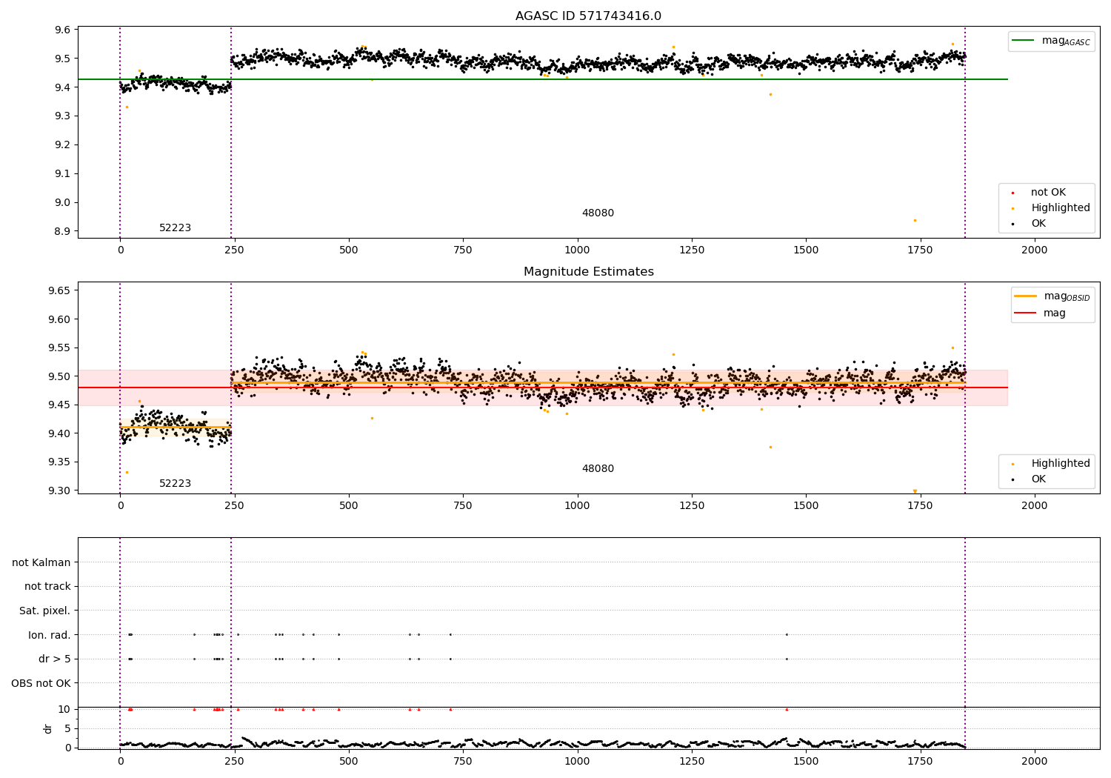
Task: Click y-tick '9.6' of the top plot
Action: 63,30
